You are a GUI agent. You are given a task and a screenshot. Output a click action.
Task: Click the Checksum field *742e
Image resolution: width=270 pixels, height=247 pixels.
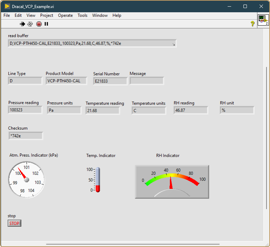click(26, 136)
